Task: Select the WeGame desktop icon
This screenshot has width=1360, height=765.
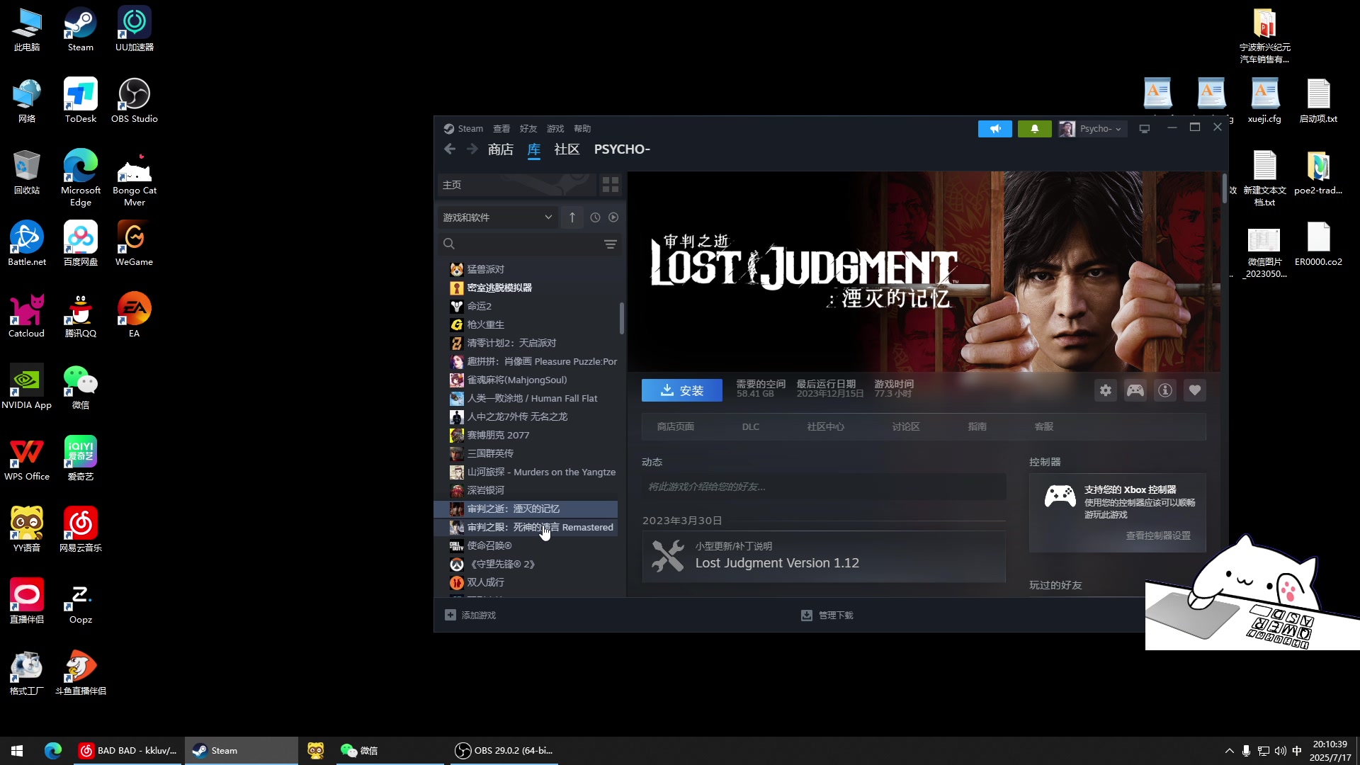Action: pyautogui.click(x=134, y=244)
